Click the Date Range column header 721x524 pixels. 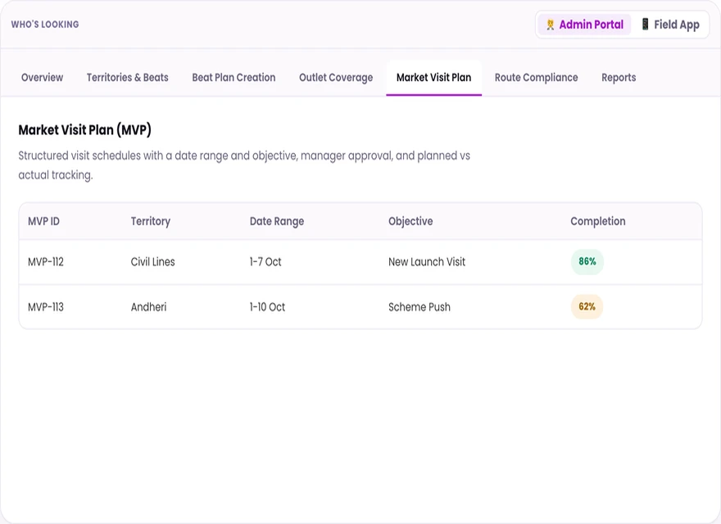coord(277,221)
